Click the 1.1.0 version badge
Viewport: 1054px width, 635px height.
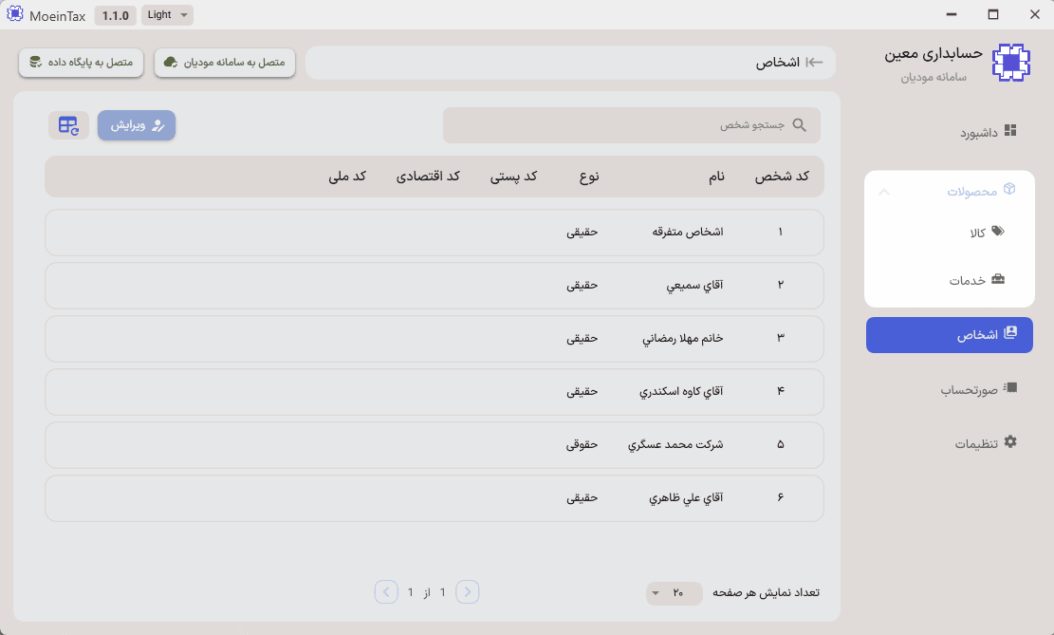116,15
